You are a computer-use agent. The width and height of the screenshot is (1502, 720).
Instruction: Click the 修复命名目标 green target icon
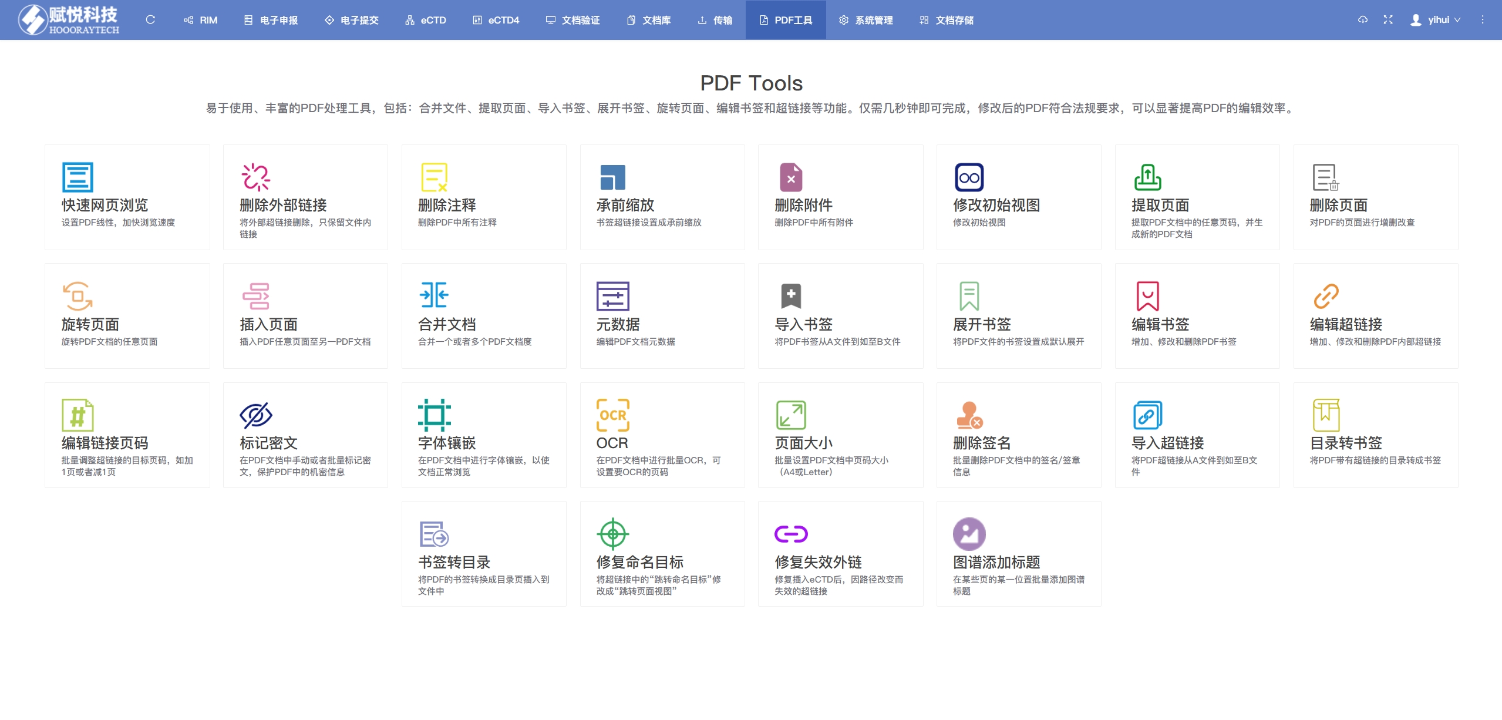tap(612, 534)
